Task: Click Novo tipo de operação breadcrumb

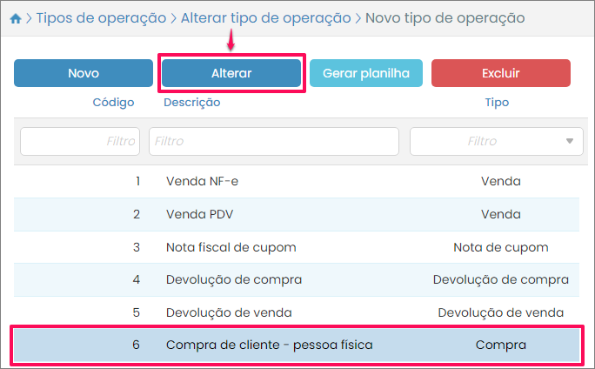Action: (x=445, y=17)
